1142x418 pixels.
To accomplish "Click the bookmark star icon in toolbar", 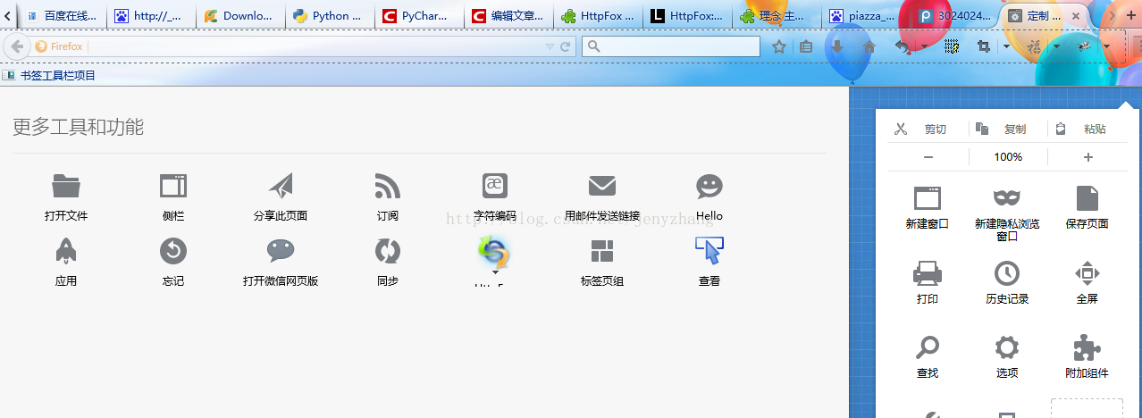I will pyautogui.click(x=779, y=46).
